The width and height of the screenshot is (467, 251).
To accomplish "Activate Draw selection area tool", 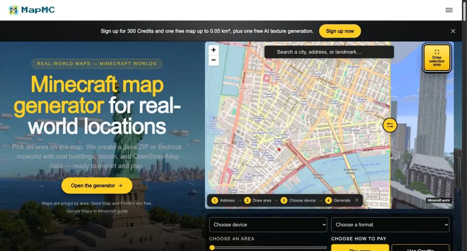I will 437,58.
